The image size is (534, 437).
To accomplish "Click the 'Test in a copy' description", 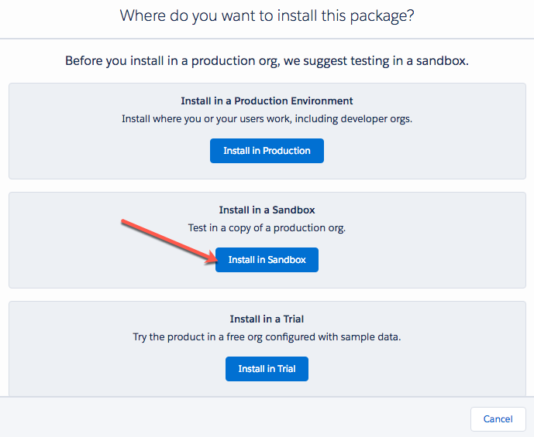I will [267, 228].
